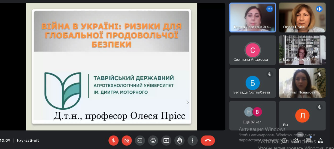Click muted mic icon on Наталья Поварова tile

click(319, 74)
